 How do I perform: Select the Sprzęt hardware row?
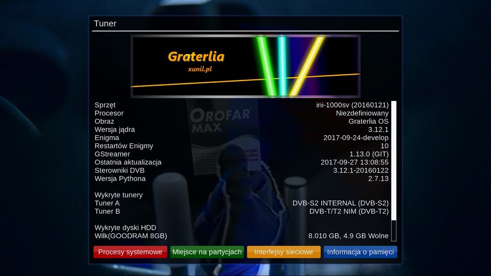(x=242, y=105)
